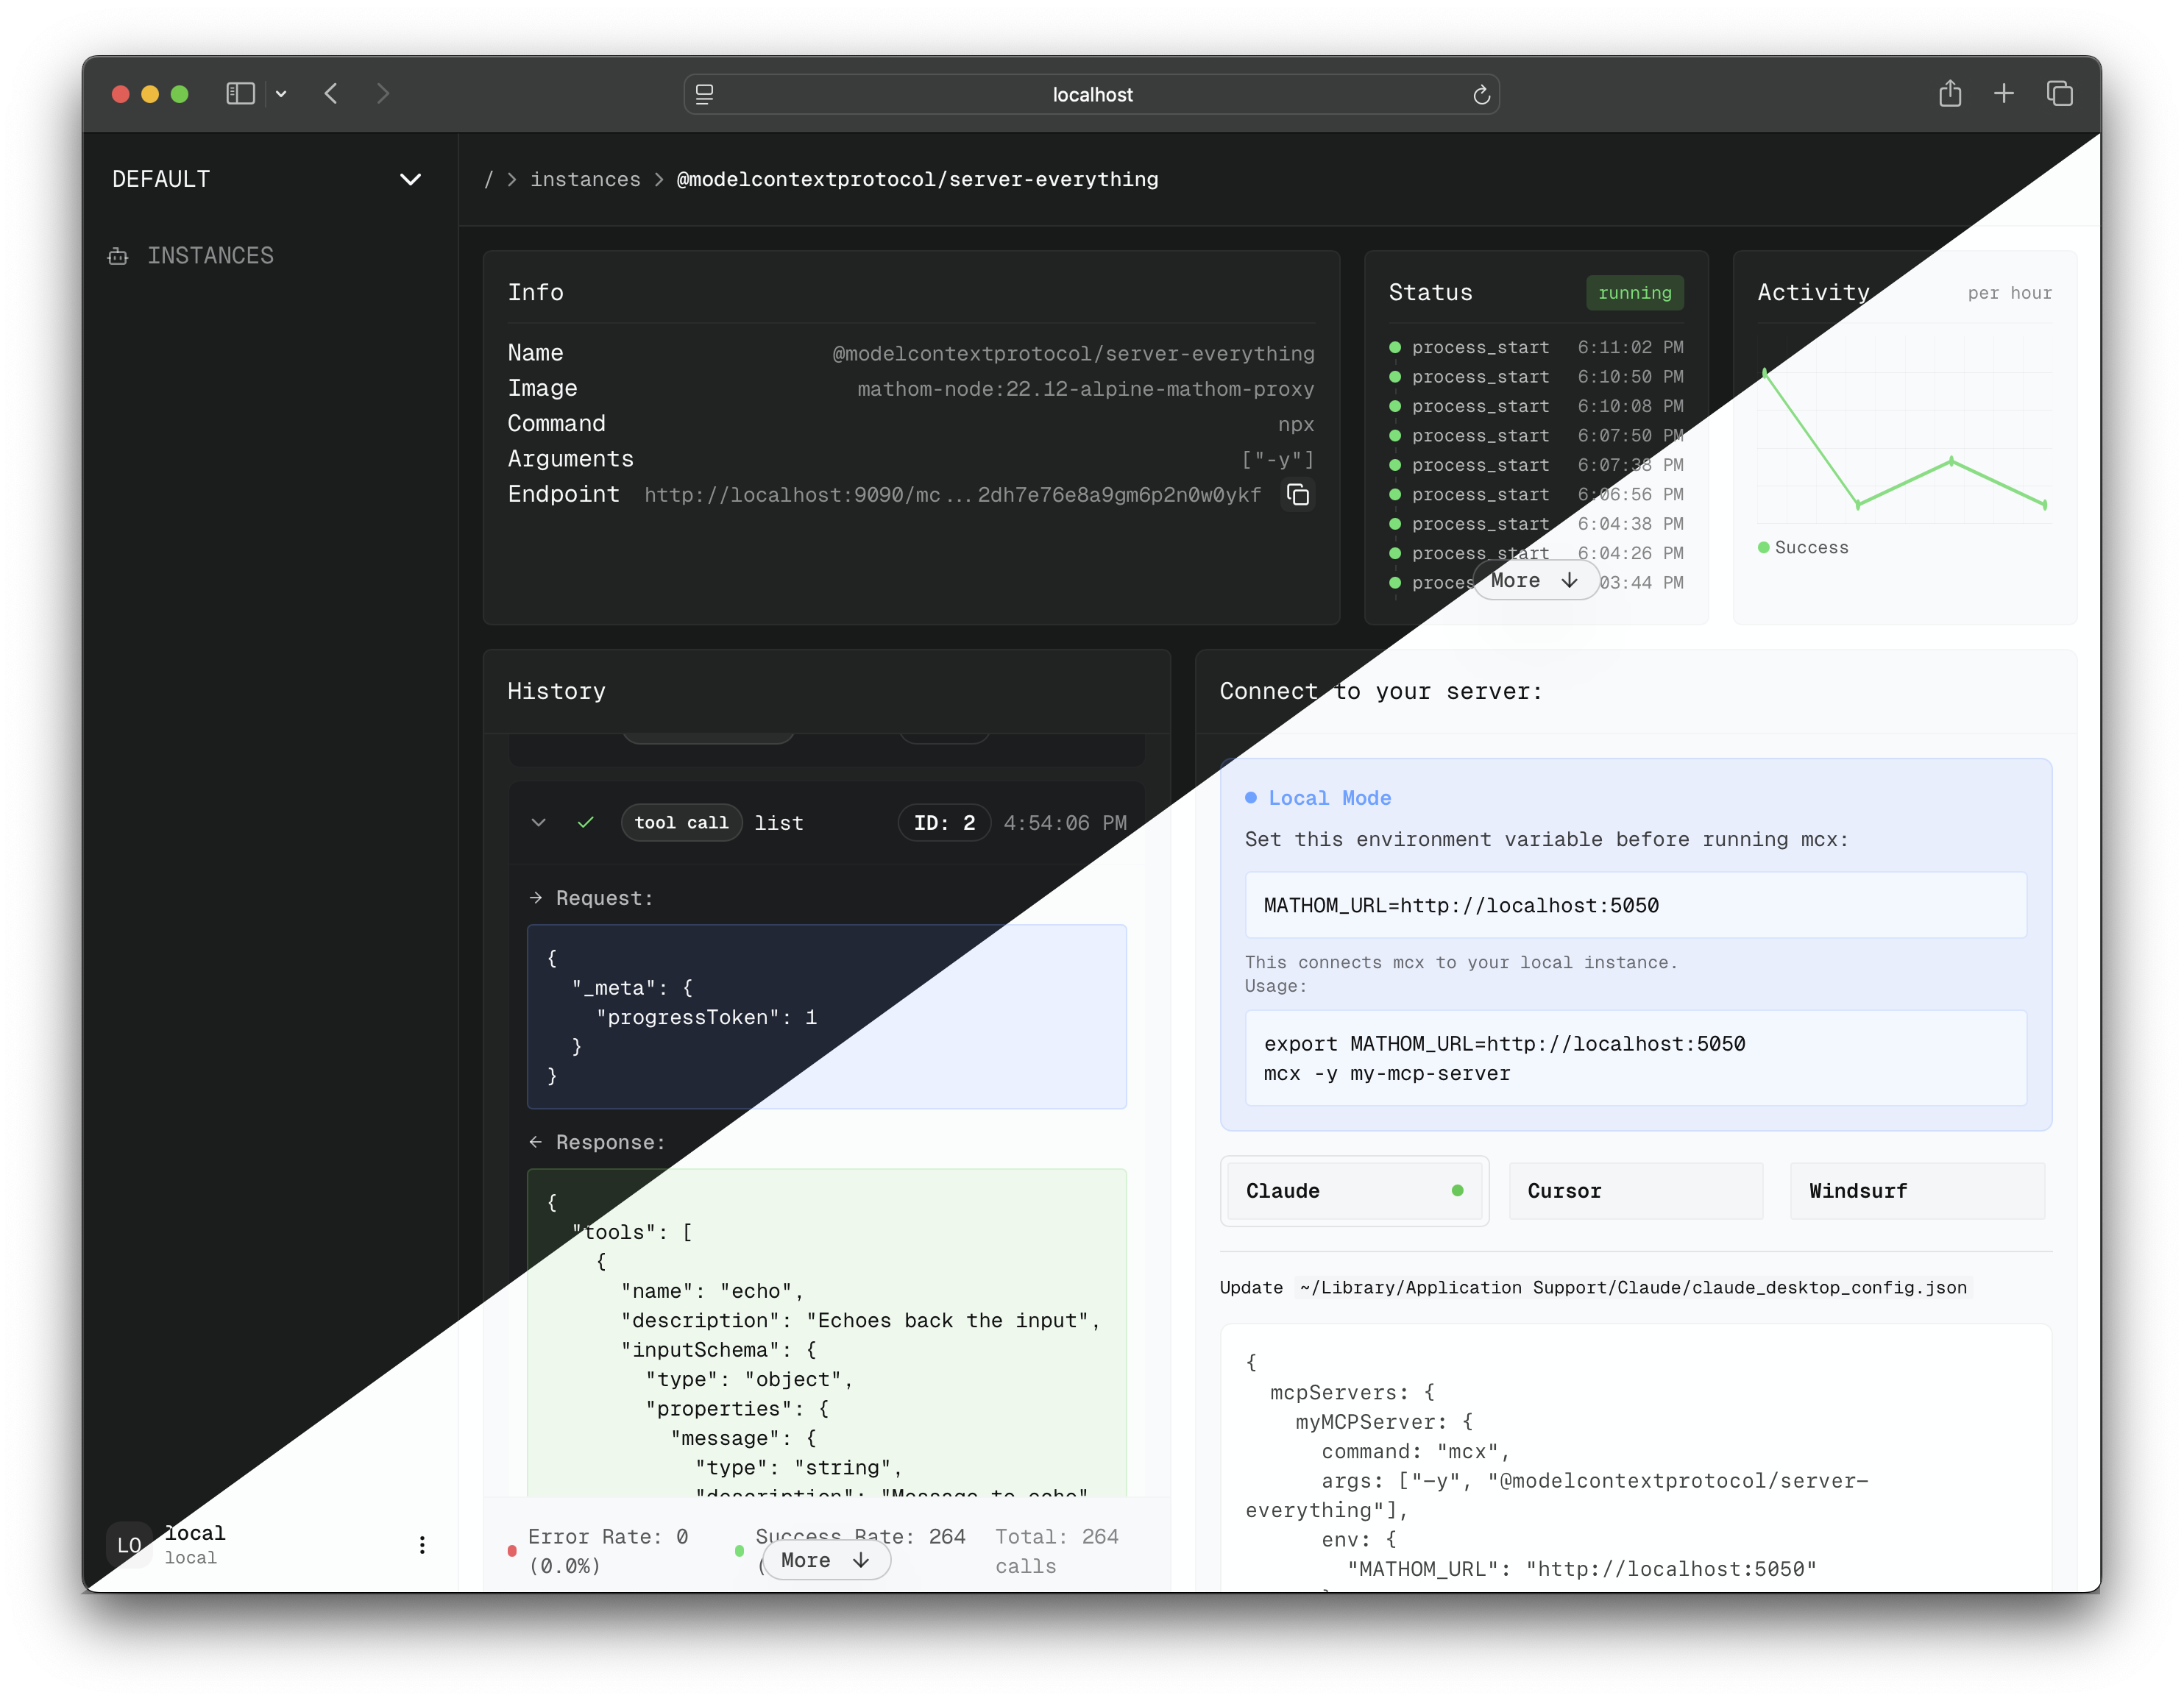Click the process_start 6:10:08 PM entry

(x=1536, y=407)
